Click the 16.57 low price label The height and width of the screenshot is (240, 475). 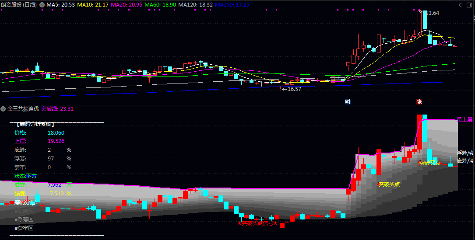tap(294, 89)
